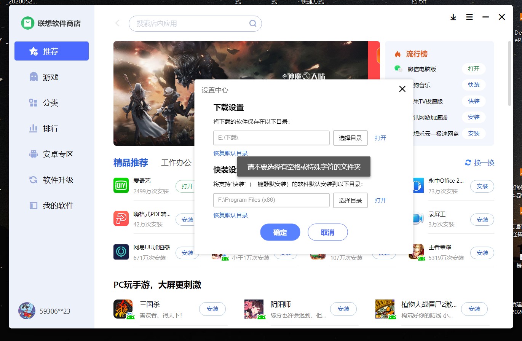Viewport: 522px width, 341px height.
Task: Click the user avatar 59306**23
Action: coord(27,311)
